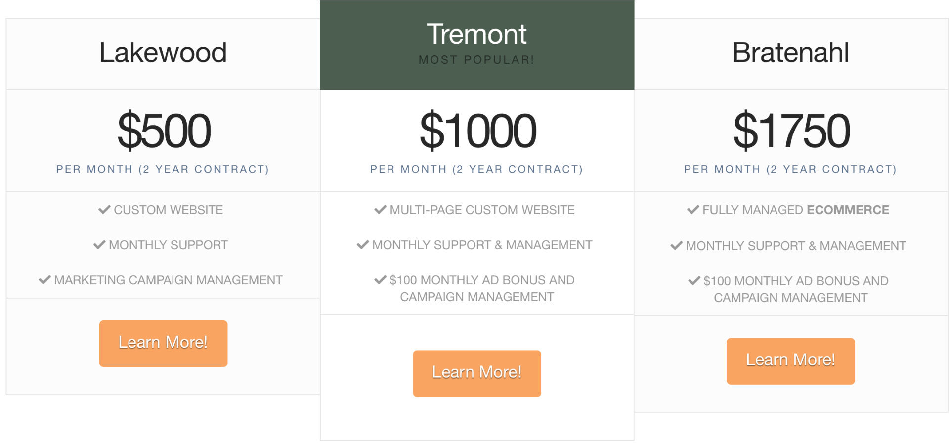Viewport: 949px width, 443px height.
Task: Click the $500 price text
Action: click(x=164, y=131)
